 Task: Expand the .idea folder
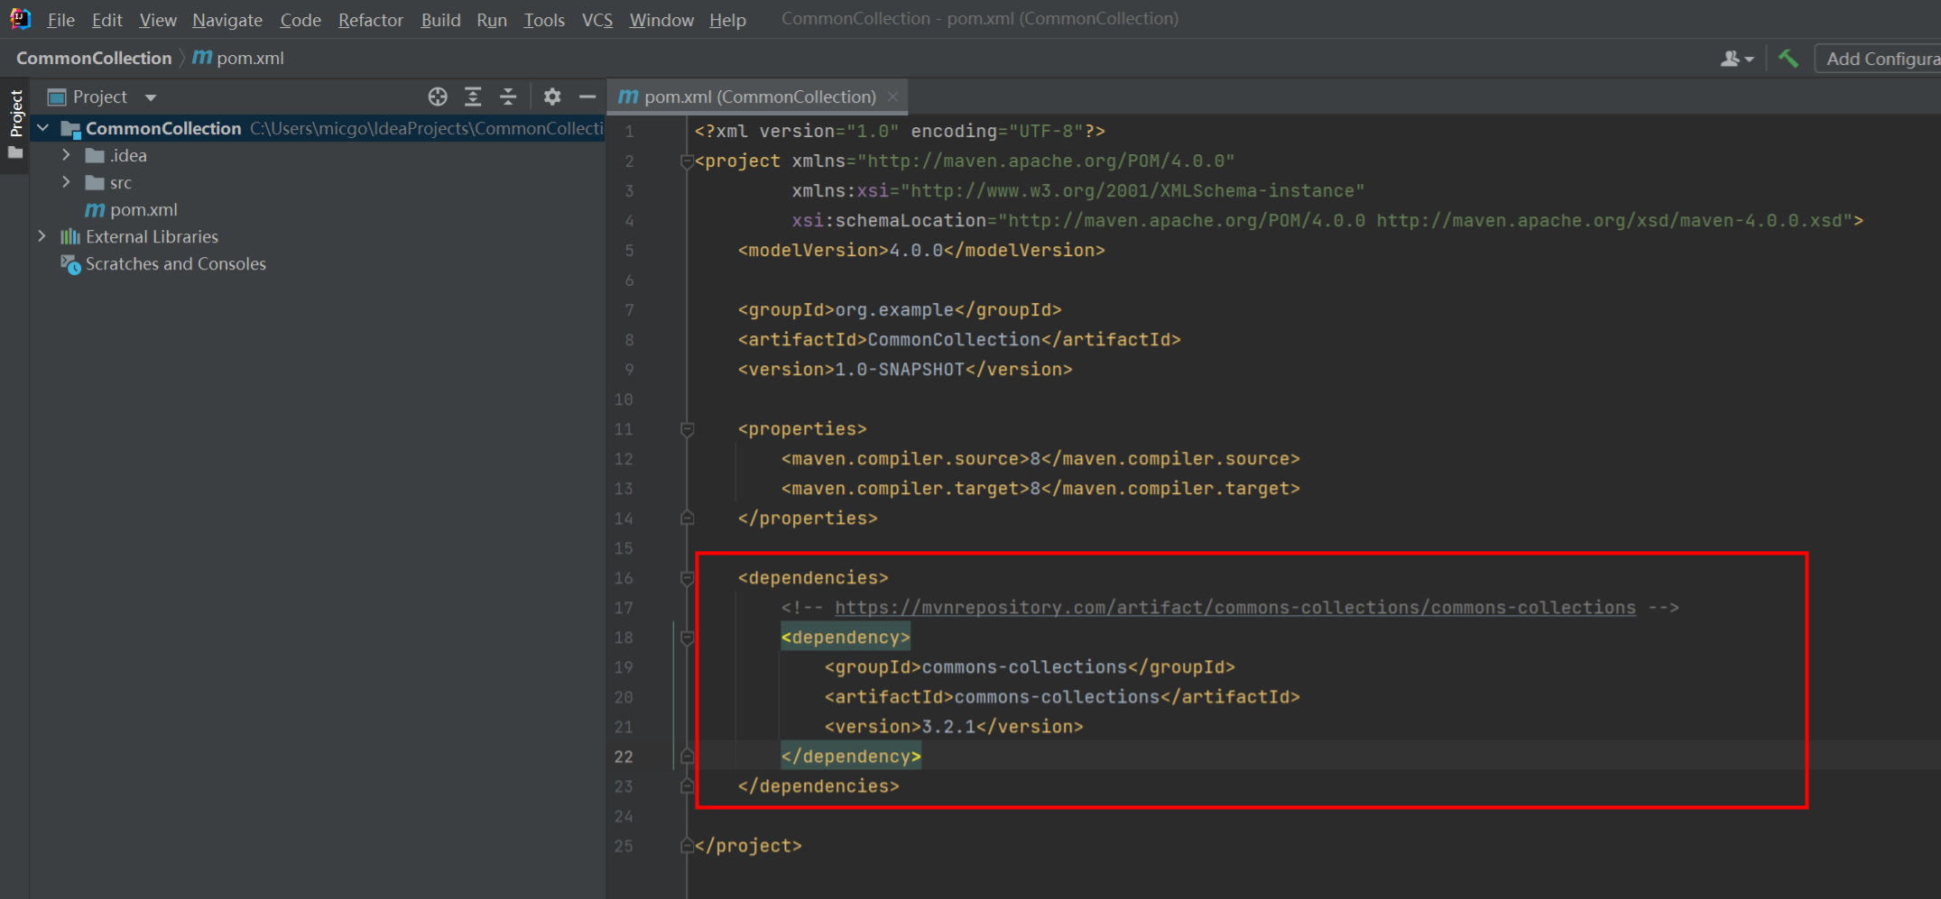pyautogui.click(x=66, y=155)
